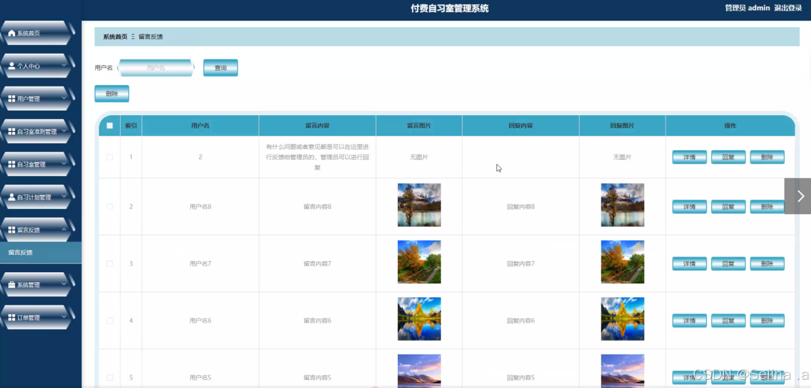Click the 留言内容 column header

pyautogui.click(x=317, y=126)
